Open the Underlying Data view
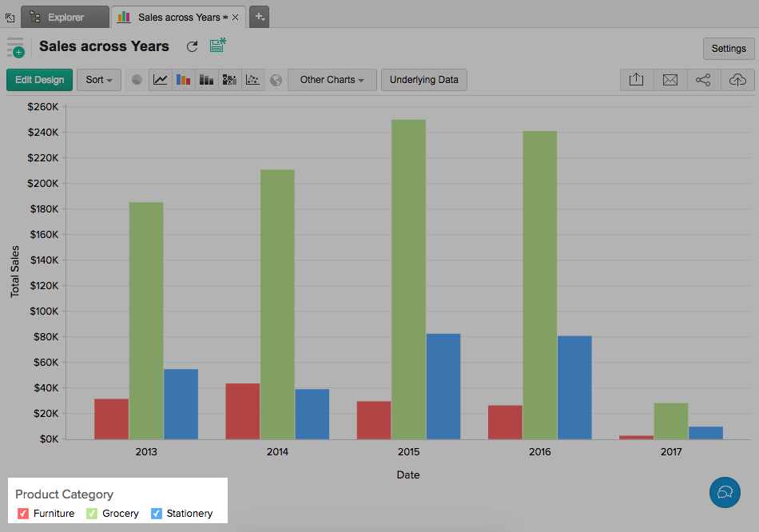This screenshot has height=532, width=759. point(423,80)
